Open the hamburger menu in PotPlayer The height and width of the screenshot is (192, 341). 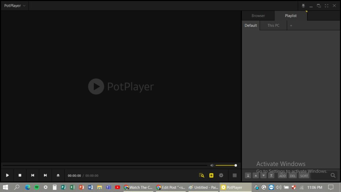[x=235, y=175]
